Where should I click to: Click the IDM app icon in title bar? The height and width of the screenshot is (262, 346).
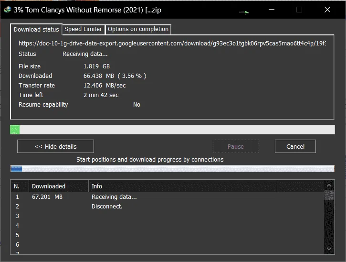click(7, 10)
